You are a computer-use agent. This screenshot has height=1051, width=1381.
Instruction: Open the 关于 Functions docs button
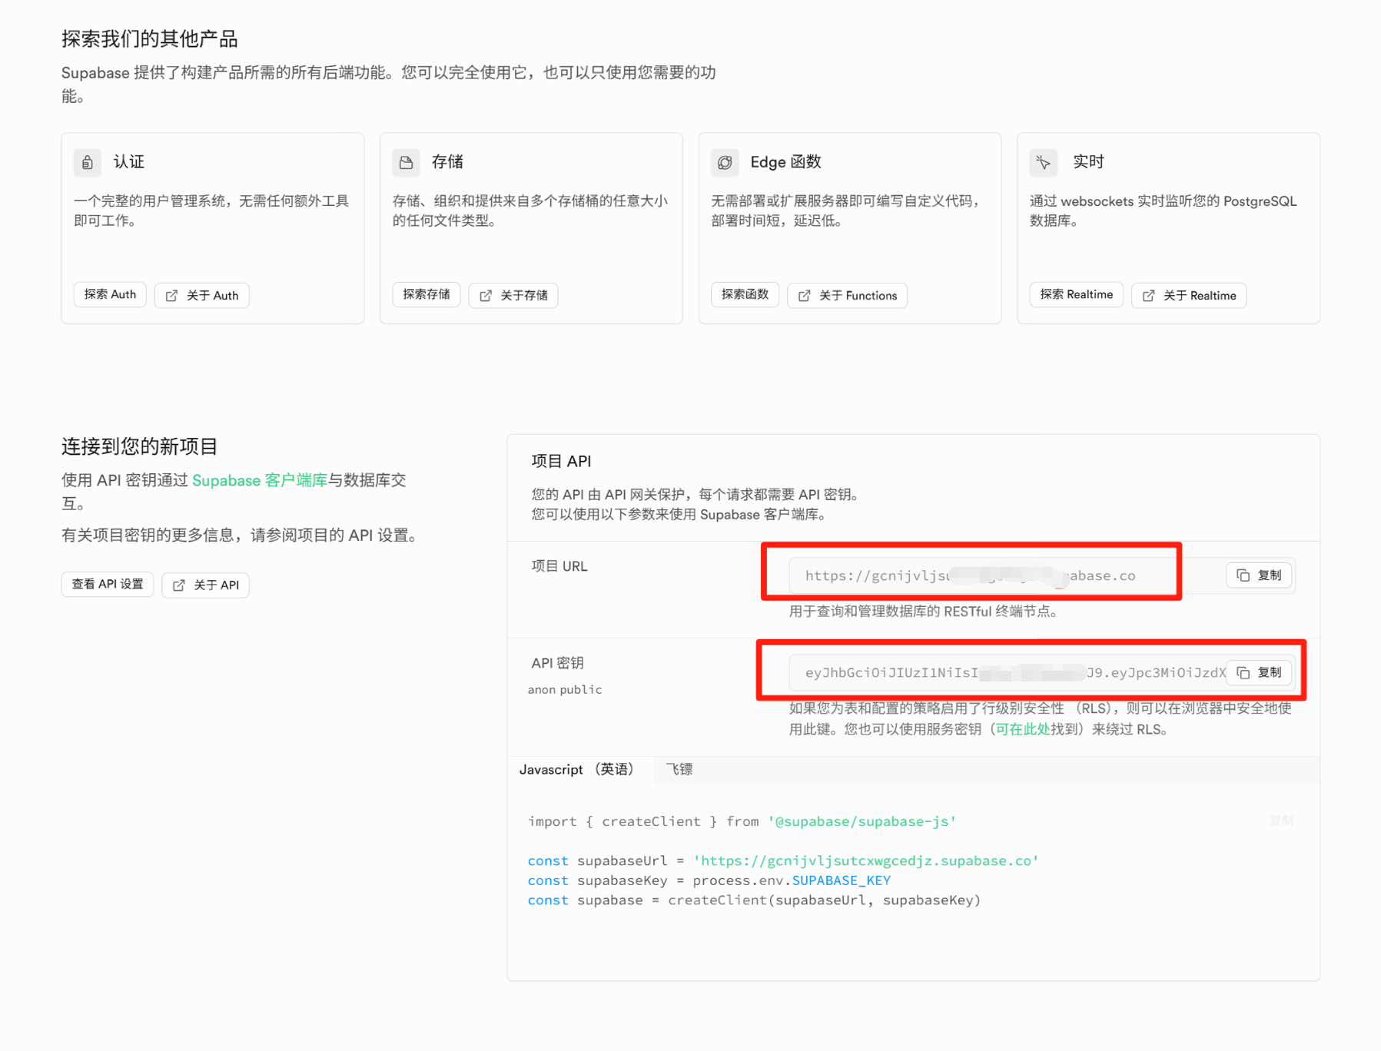848,295
